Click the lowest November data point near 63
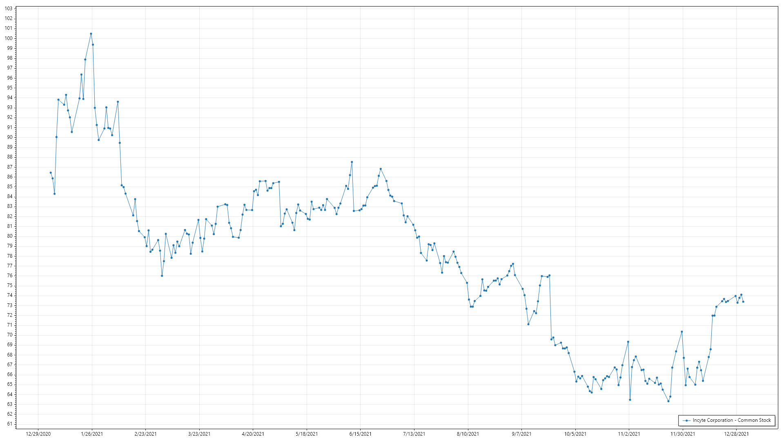784x441 pixels. [x=668, y=401]
